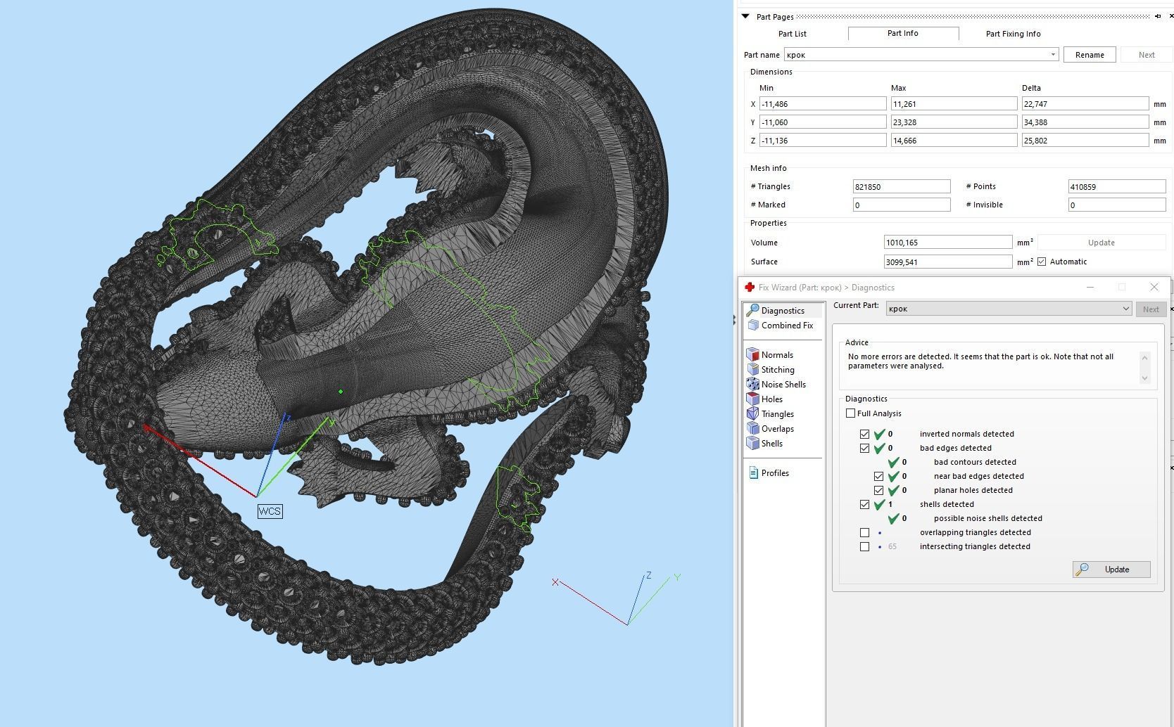
Task: Click the Rename button
Action: (x=1090, y=55)
